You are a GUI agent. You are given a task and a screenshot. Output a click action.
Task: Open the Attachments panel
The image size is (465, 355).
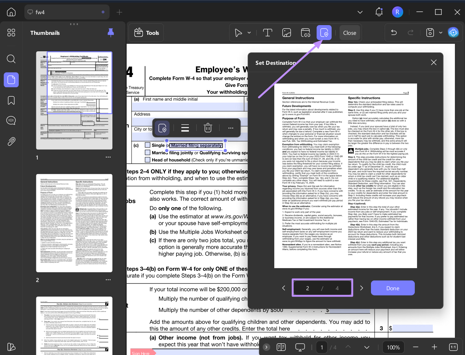click(11, 141)
